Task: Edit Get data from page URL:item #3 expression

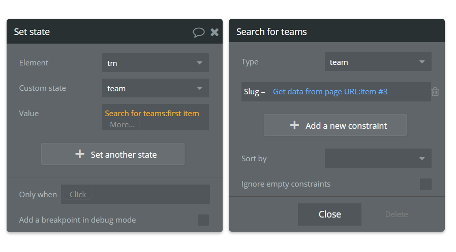Action: tap(330, 92)
